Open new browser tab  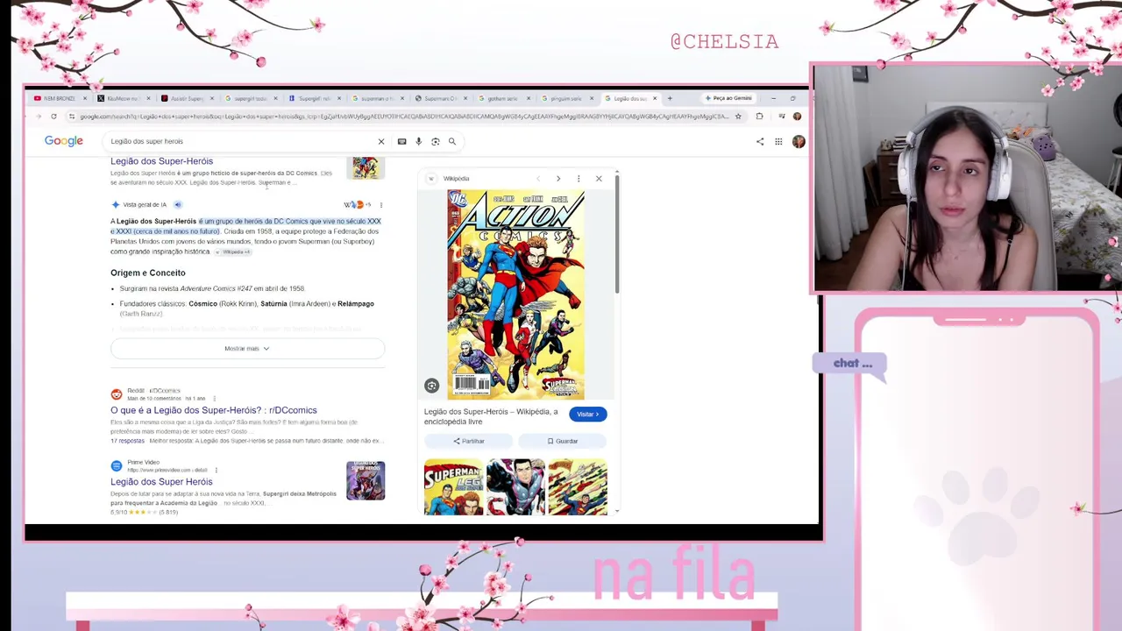[670, 98]
